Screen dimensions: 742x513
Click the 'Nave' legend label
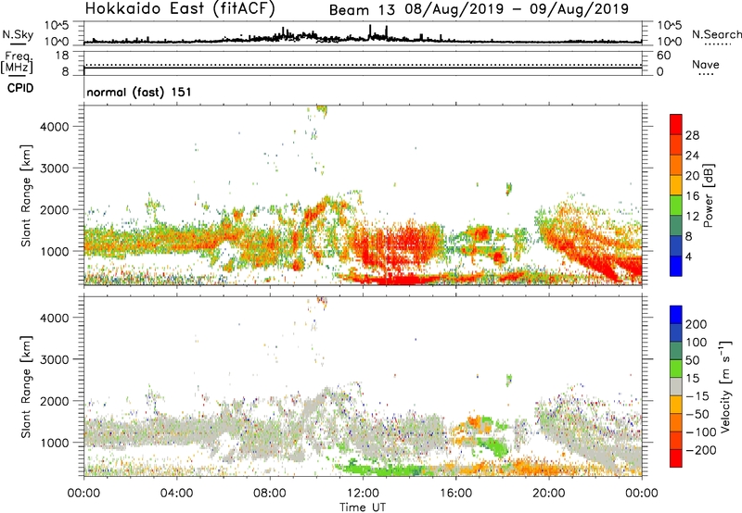point(706,65)
